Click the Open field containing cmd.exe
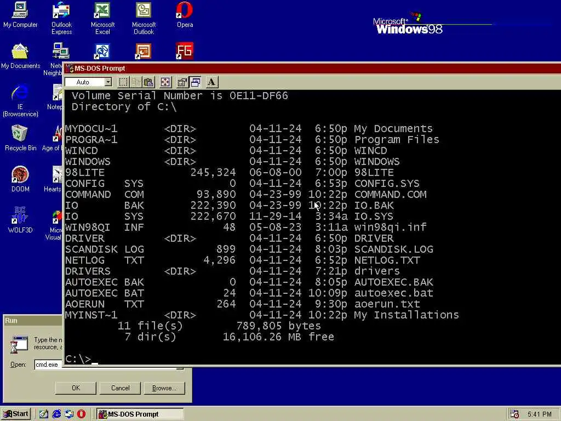The image size is (561, 421). click(x=48, y=365)
